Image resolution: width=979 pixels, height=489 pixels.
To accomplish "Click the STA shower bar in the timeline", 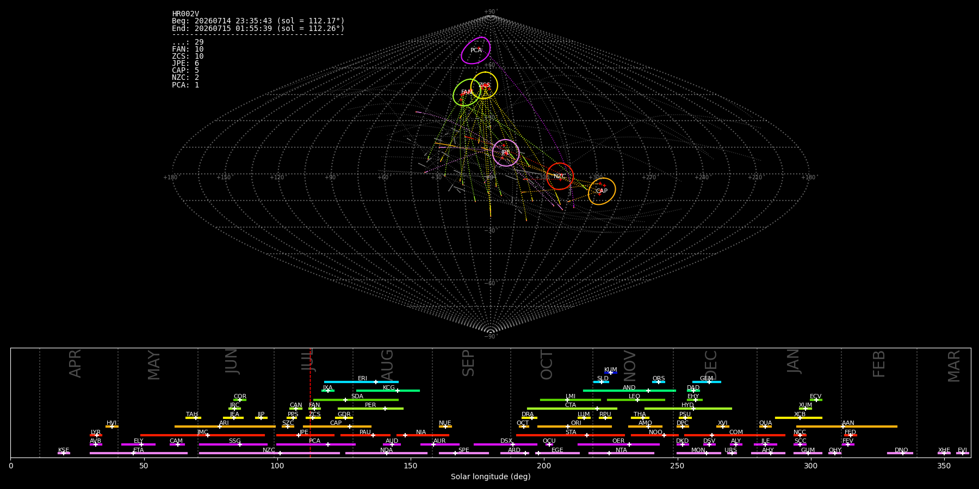I will (x=571, y=435).
